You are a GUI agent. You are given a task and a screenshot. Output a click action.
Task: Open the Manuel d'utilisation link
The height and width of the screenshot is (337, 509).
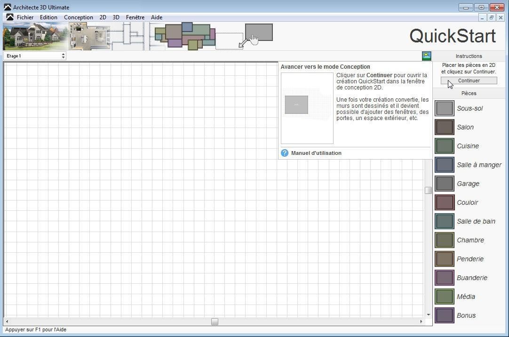click(316, 153)
